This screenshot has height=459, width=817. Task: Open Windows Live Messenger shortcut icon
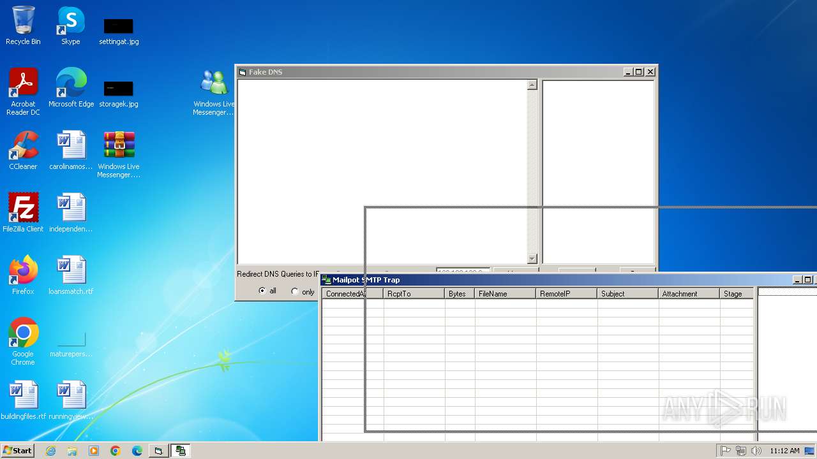coord(214,92)
